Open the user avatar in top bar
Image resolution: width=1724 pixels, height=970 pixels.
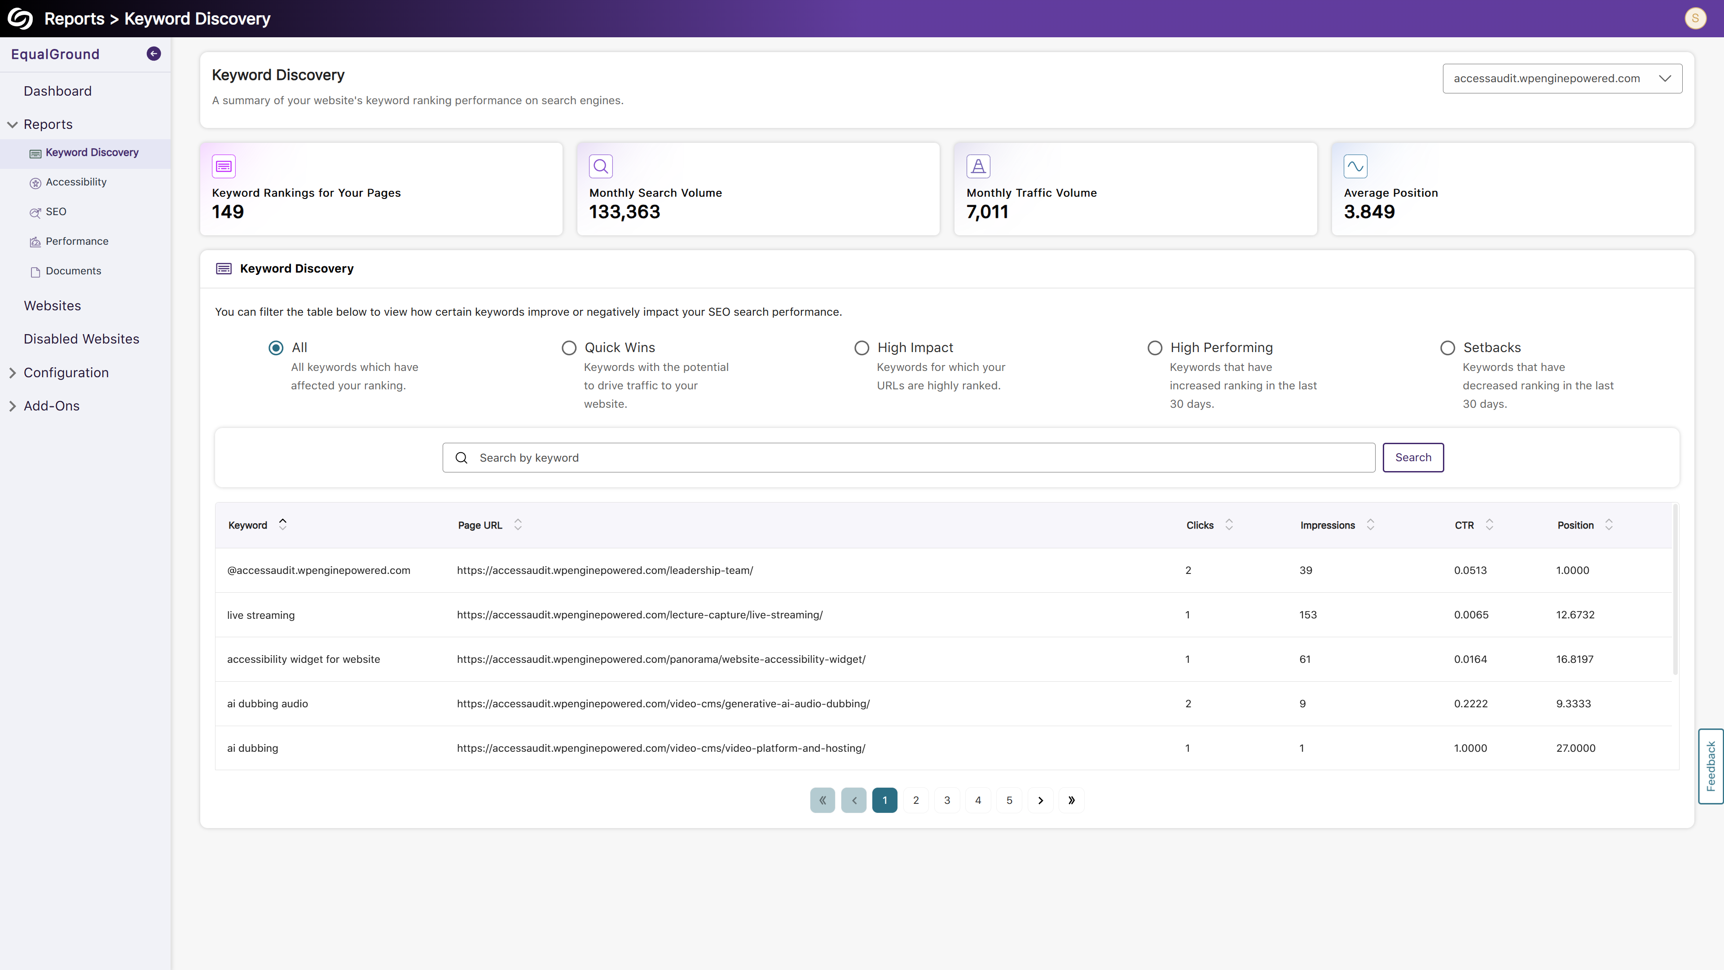pyautogui.click(x=1695, y=18)
